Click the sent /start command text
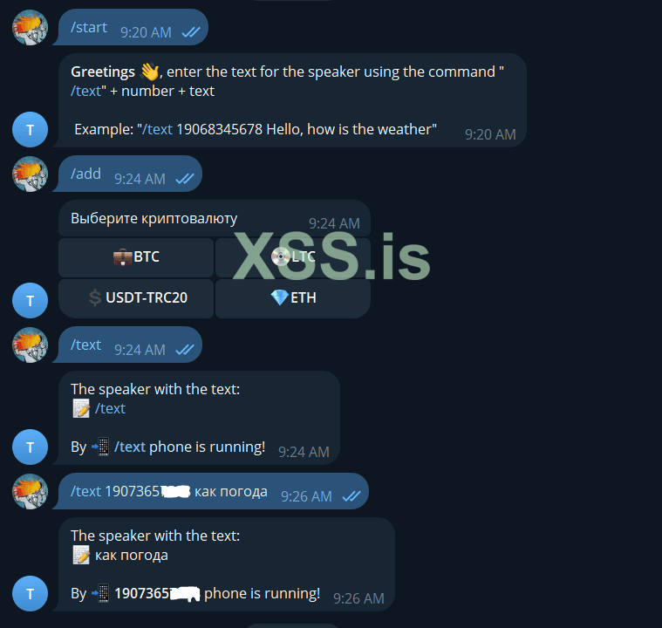 tap(89, 27)
